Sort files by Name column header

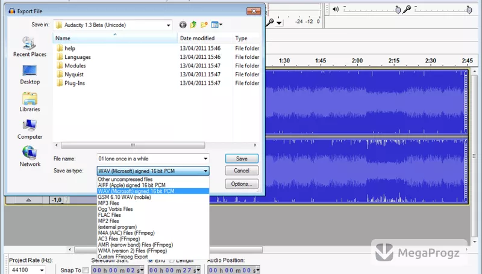point(115,38)
